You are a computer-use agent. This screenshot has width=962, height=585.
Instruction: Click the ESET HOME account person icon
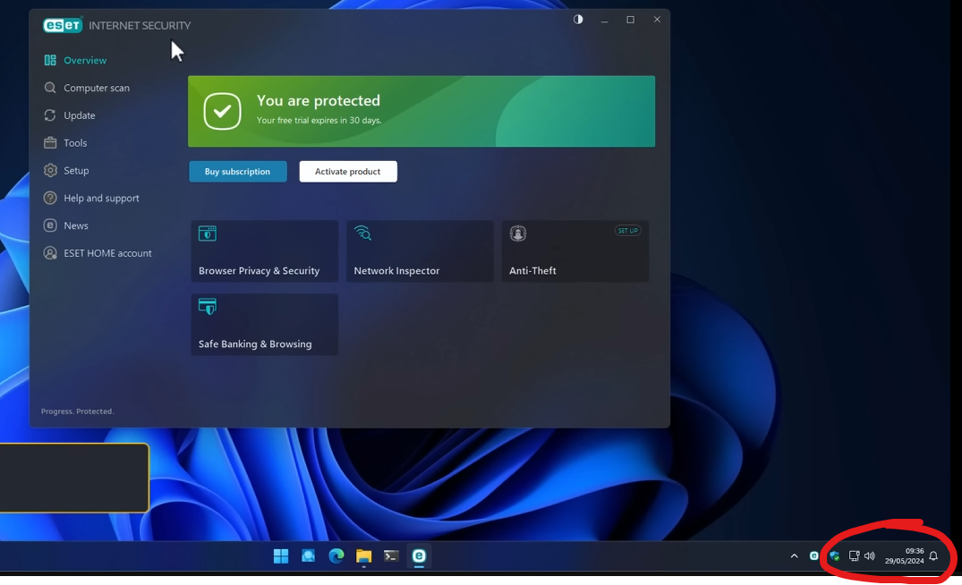[x=50, y=253]
